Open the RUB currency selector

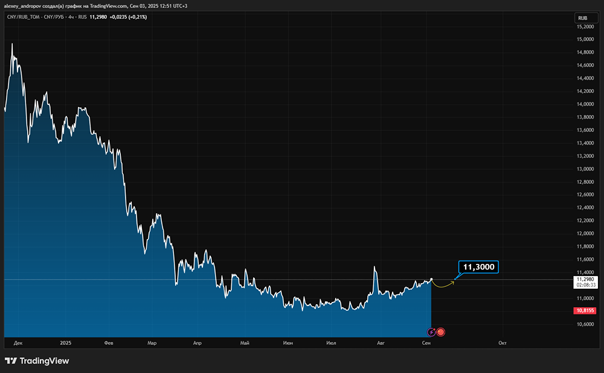coord(585,18)
